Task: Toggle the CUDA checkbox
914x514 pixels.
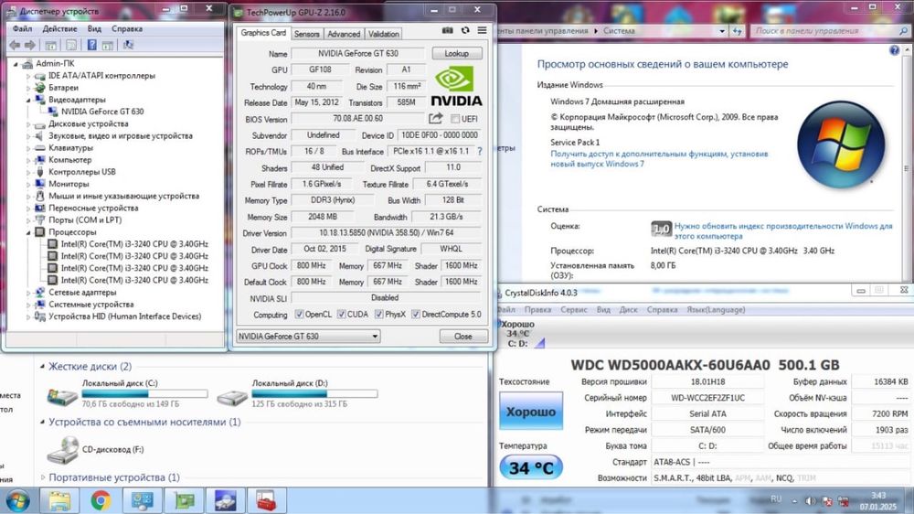Action: tap(342, 315)
